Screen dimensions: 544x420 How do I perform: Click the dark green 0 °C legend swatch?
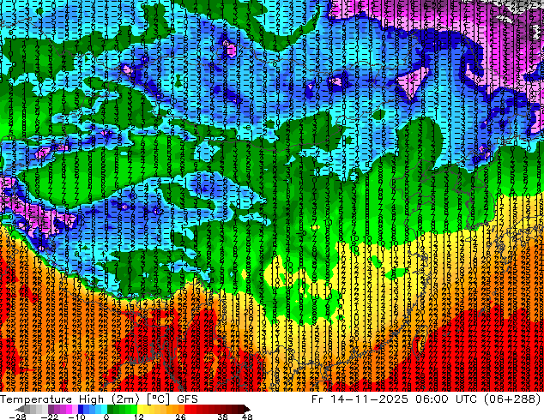click(x=111, y=409)
